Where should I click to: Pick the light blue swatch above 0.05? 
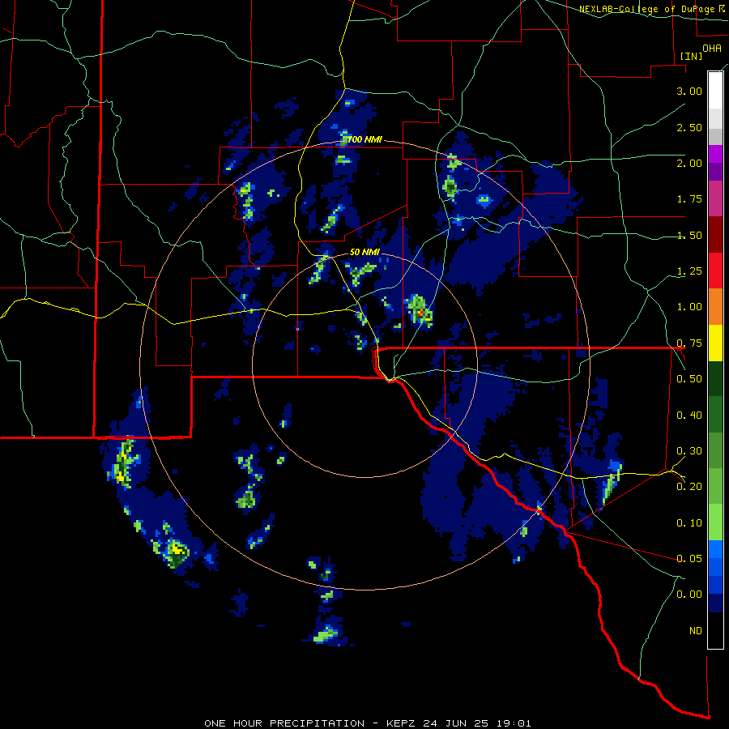(x=715, y=548)
